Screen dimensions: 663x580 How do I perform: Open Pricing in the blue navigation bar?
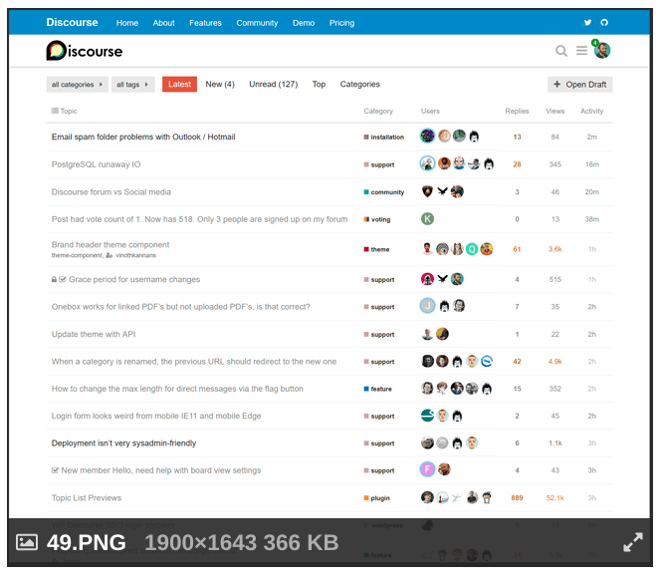pos(342,23)
